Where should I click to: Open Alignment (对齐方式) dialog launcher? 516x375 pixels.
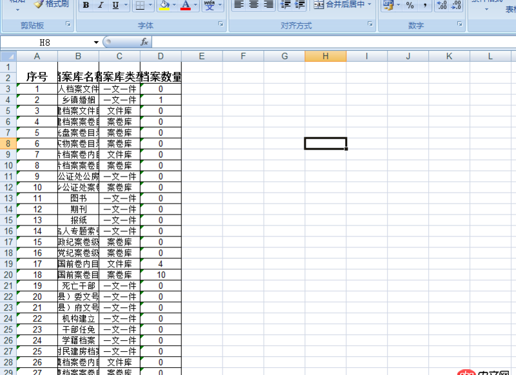pos(370,24)
